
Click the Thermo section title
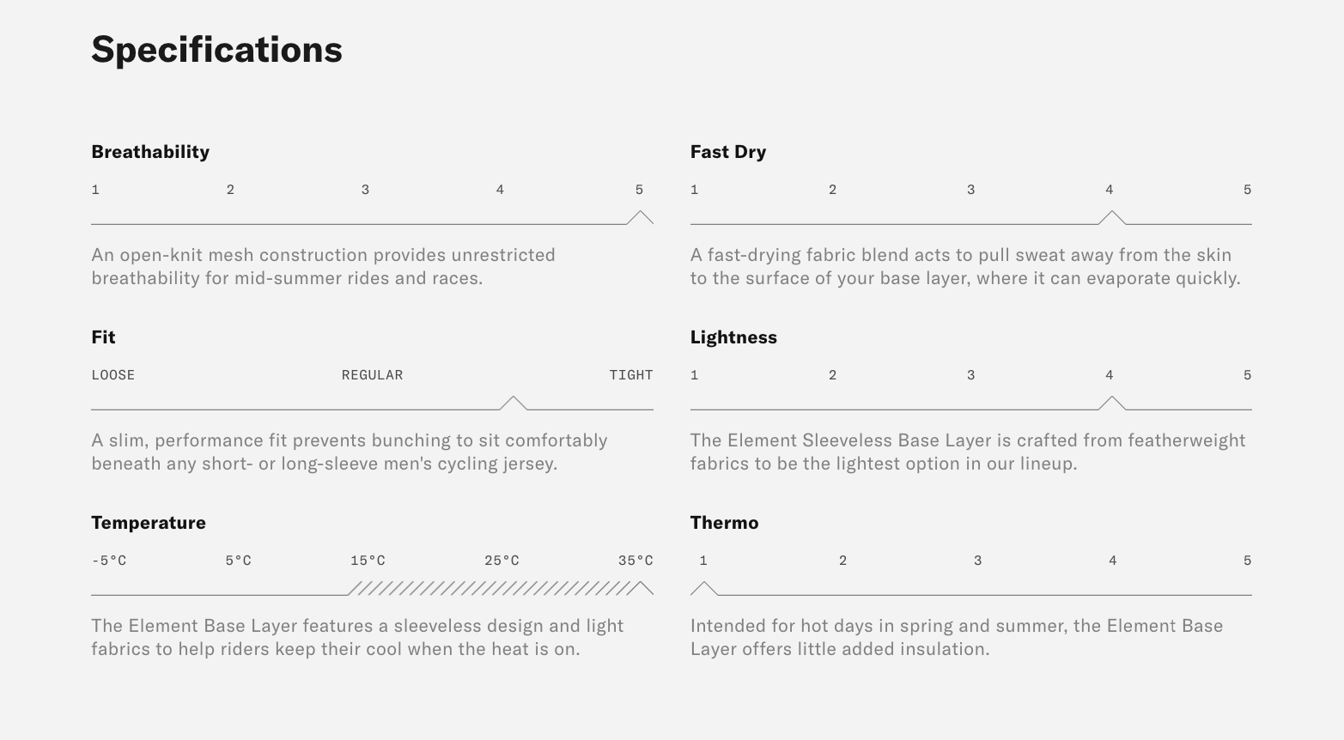[724, 523]
